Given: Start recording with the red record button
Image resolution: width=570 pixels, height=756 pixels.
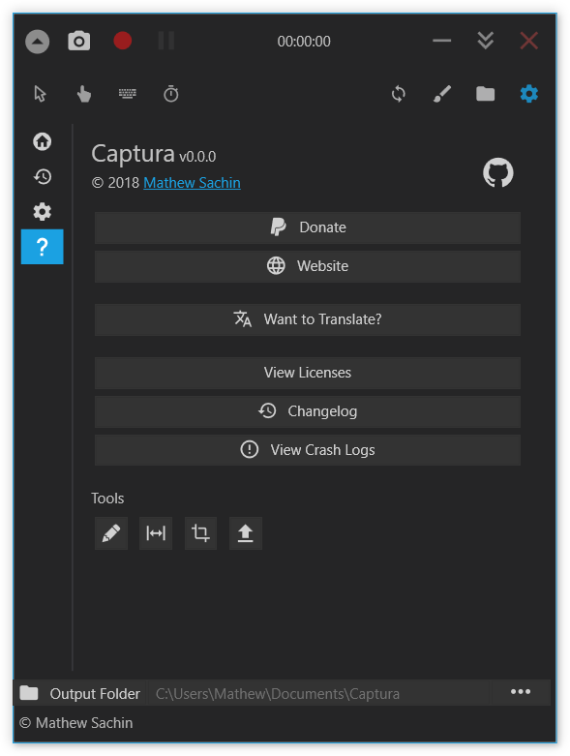Looking at the screenshot, I should pyautogui.click(x=122, y=41).
